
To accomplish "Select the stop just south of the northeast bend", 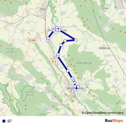I will pyautogui.click(x=61, y=45).
